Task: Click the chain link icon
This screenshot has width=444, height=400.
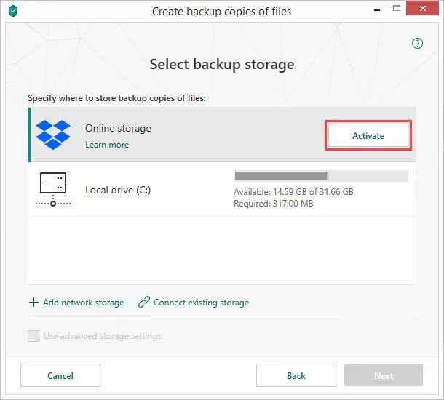Action: [144, 303]
